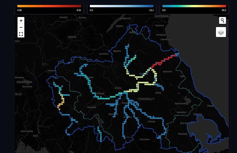This screenshot has width=237, height=153.
Task: Click the KATERINI city label
Action: (x=161, y=17)
